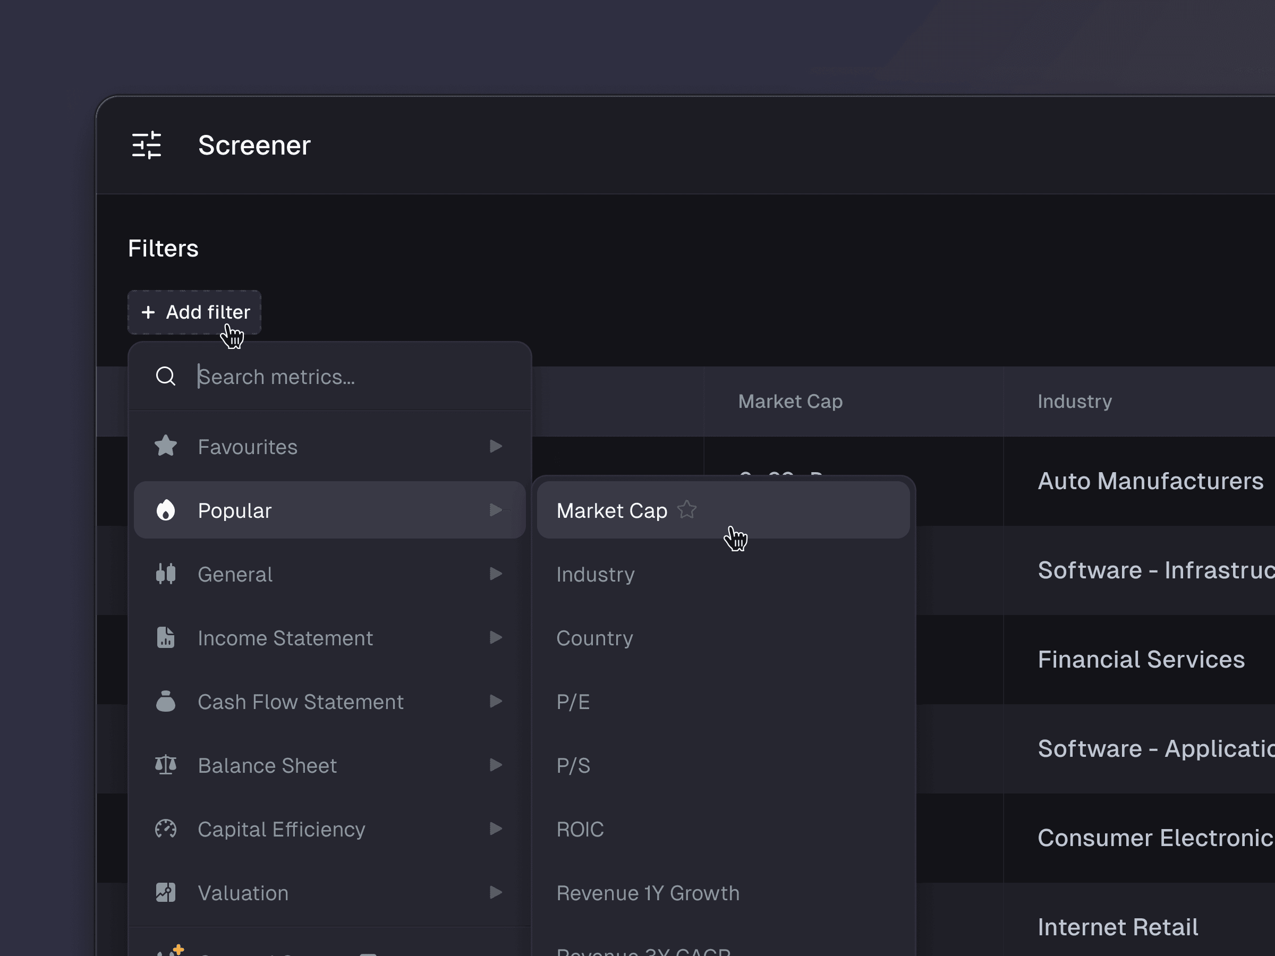1275x956 pixels.
Task: Expand the Favourites submenu arrow
Action: pos(495,446)
